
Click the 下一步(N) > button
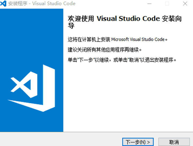[138, 142]
